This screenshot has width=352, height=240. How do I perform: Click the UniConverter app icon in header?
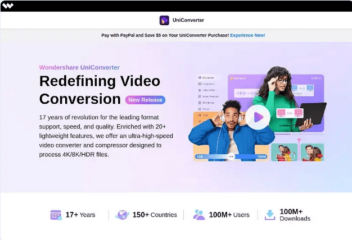164,20
